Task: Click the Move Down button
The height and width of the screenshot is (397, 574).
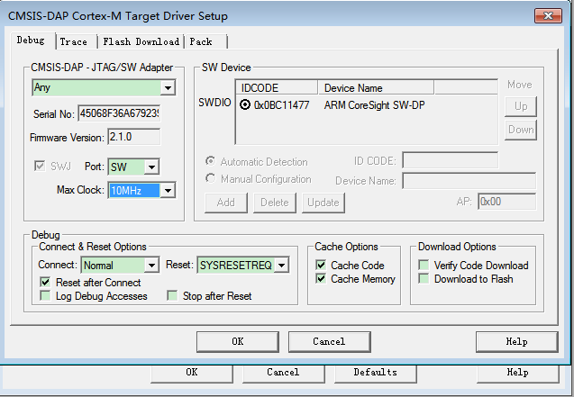Action: coord(521,130)
